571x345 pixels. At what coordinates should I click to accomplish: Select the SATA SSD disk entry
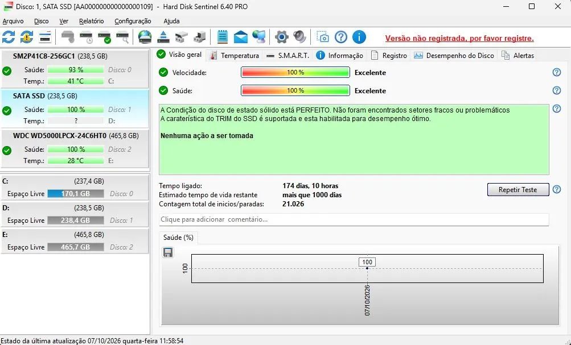coord(75,109)
